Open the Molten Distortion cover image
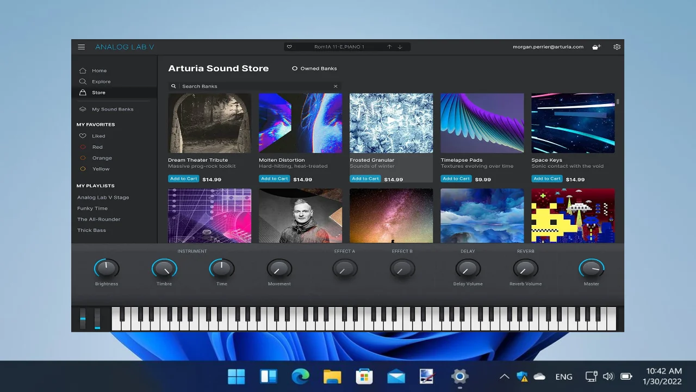Screen dimensions: 696x392 click(301, 123)
